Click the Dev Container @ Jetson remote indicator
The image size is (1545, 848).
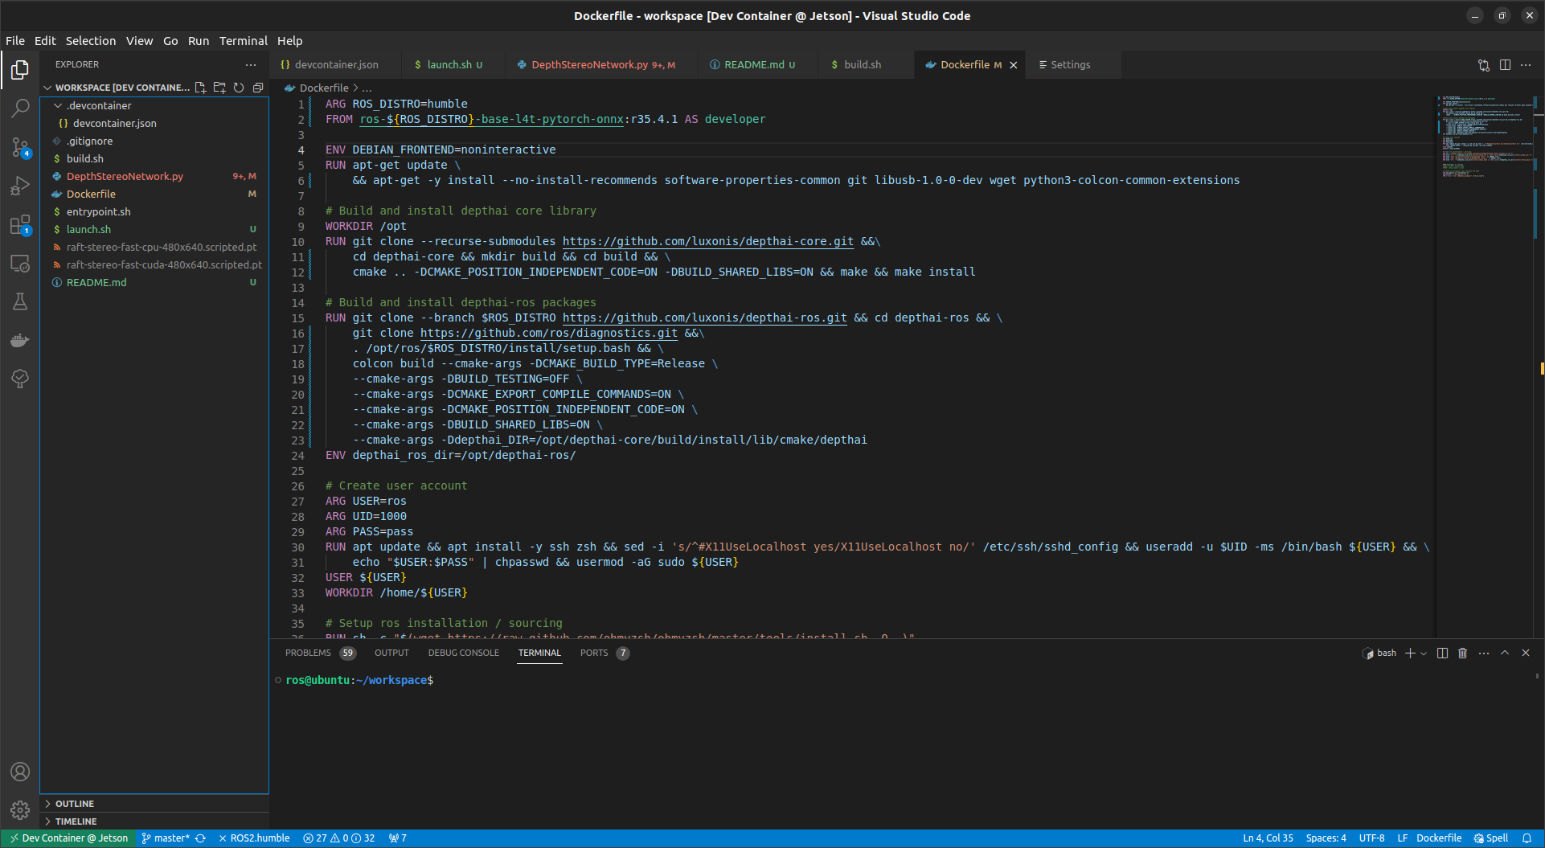tap(69, 838)
